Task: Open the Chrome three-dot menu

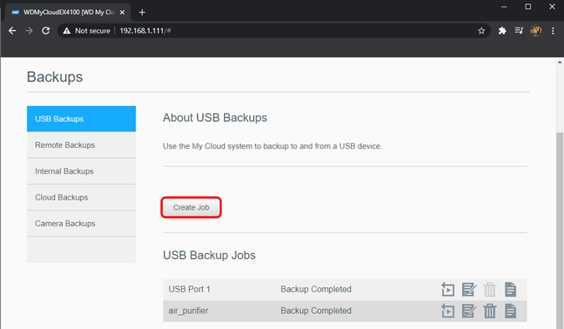Action: click(553, 31)
